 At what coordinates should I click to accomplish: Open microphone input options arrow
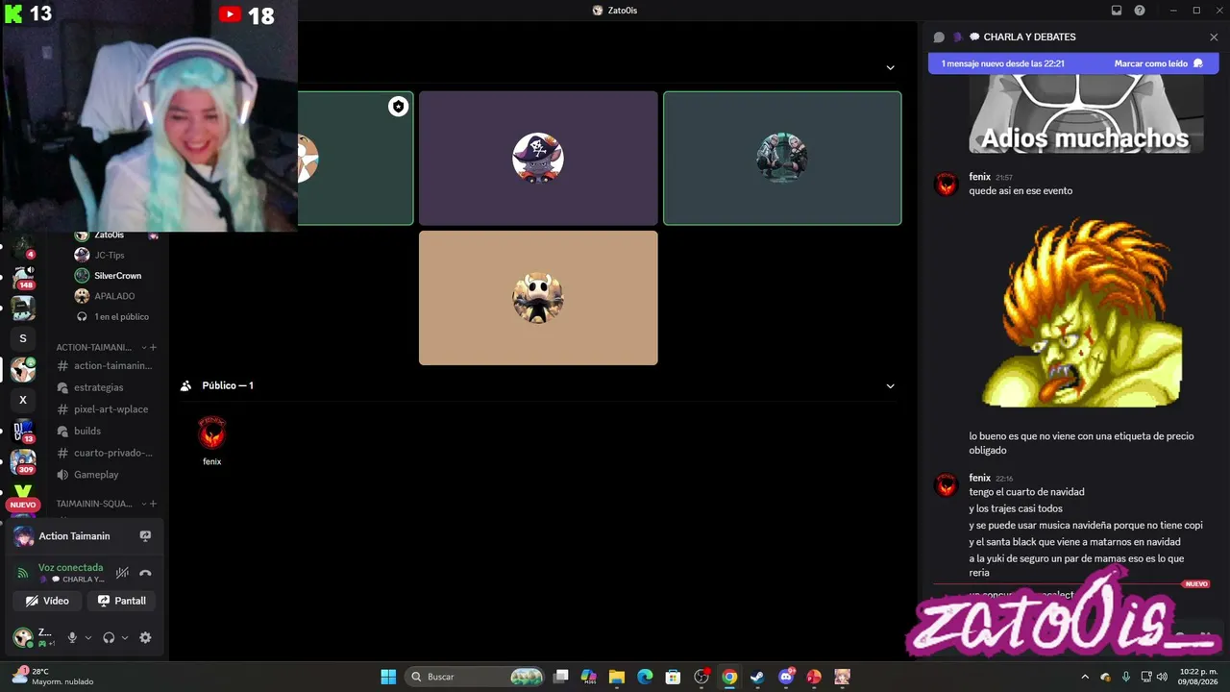point(88,637)
